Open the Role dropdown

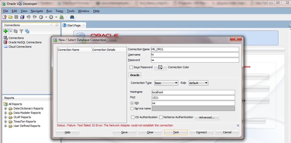pos(198,83)
